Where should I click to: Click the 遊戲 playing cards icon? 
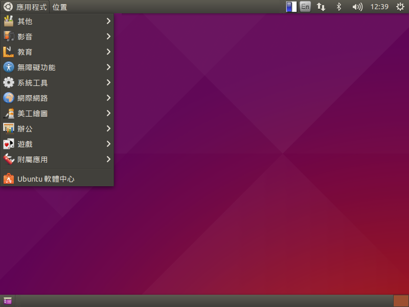tap(9, 144)
